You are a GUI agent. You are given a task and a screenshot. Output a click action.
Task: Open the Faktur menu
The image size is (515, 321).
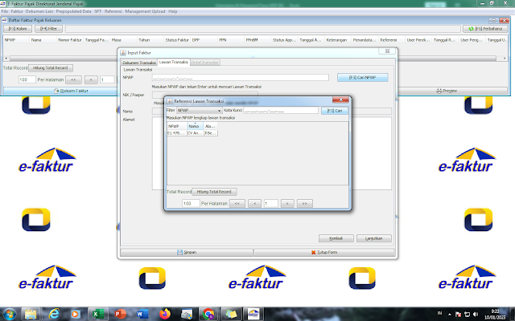pos(17,11)
